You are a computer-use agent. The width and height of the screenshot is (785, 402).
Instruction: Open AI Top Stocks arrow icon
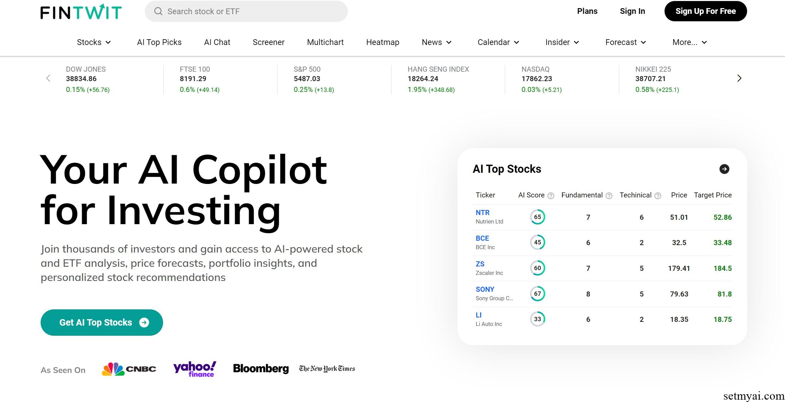(x=724, y=169)
